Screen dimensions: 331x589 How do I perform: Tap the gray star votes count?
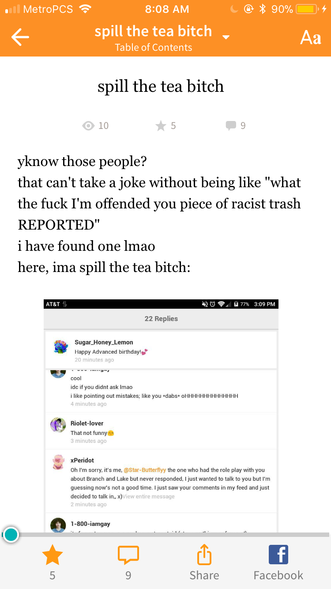click(166, 126)
